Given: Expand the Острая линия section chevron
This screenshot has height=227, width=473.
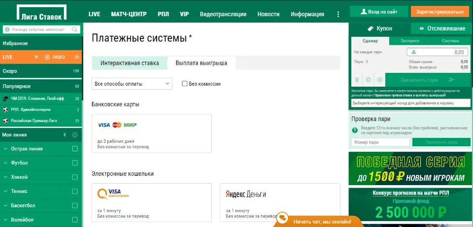Looking at the screenshot, I should [6, 149].
